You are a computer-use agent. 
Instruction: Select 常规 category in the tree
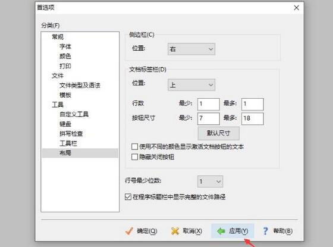coord(58,37)
